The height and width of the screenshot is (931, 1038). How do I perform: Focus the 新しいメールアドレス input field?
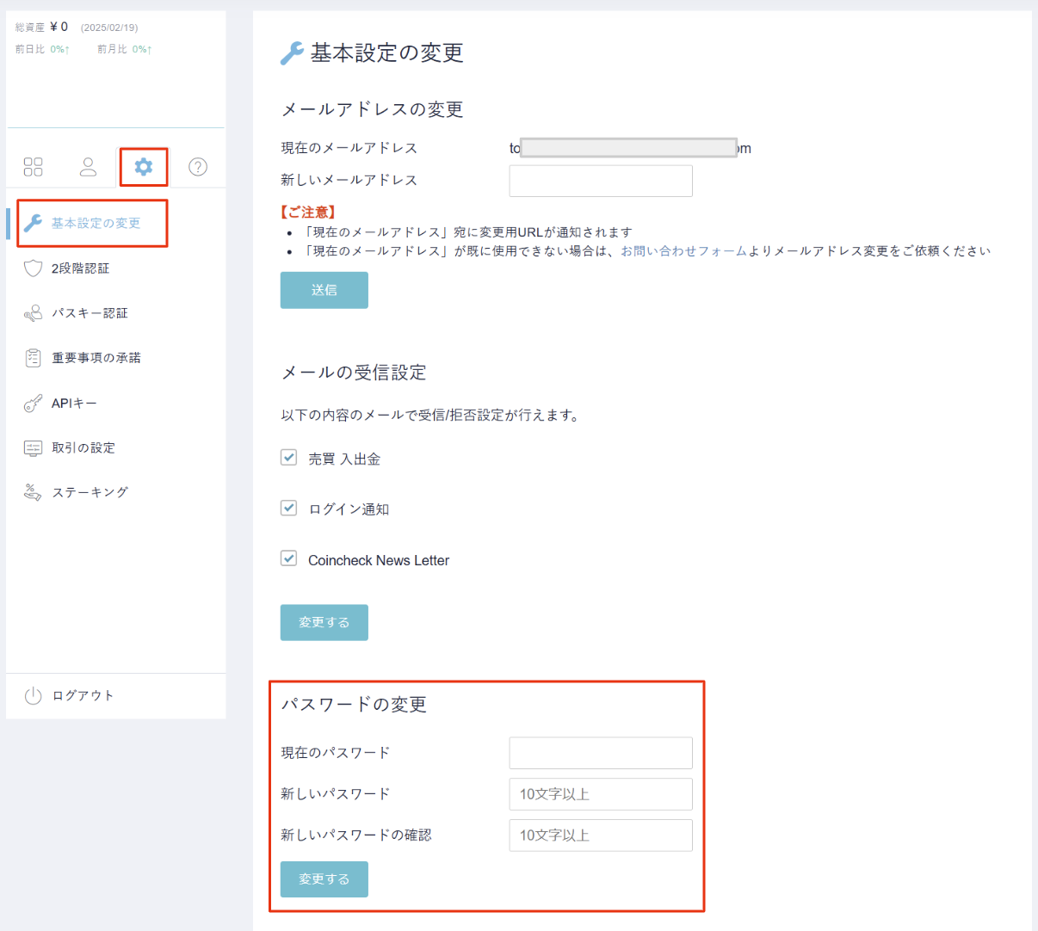coord(601,182)
